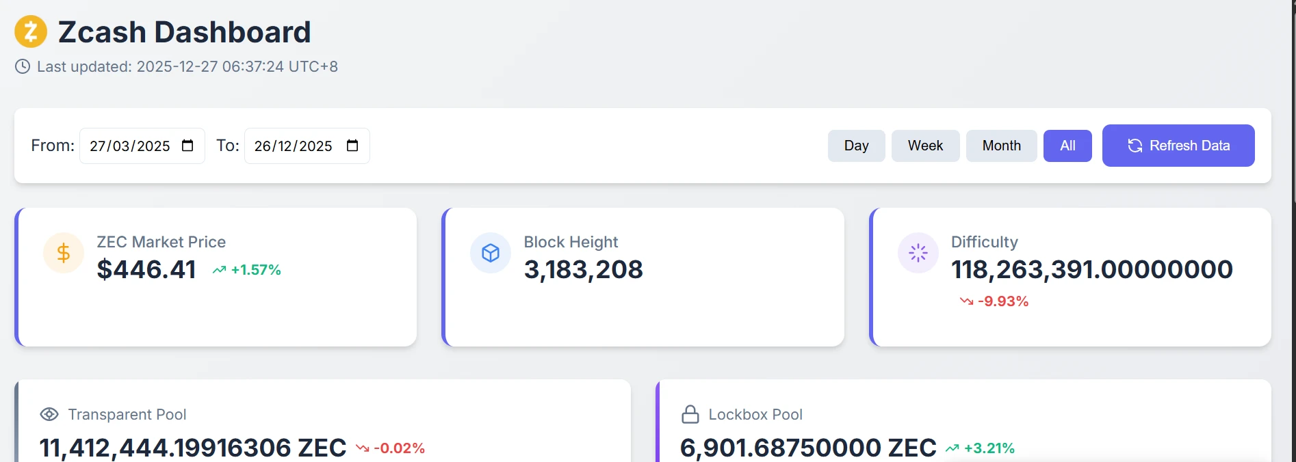This screenshot has height=462, width=1296.
Task: Click the To: label
Action: coord(228,146)
